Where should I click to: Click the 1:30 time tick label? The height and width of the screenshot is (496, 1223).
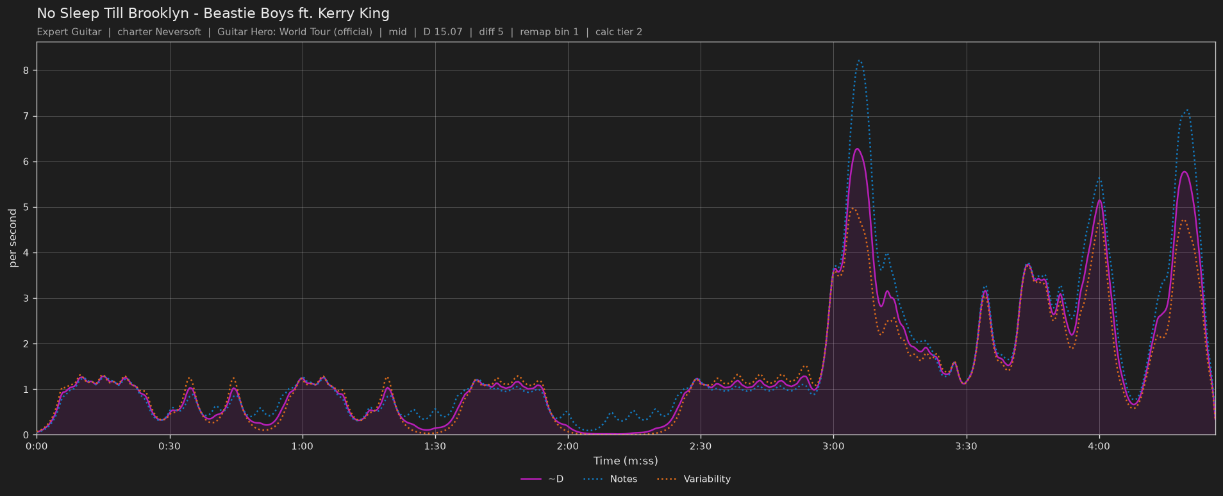(435, 445)
